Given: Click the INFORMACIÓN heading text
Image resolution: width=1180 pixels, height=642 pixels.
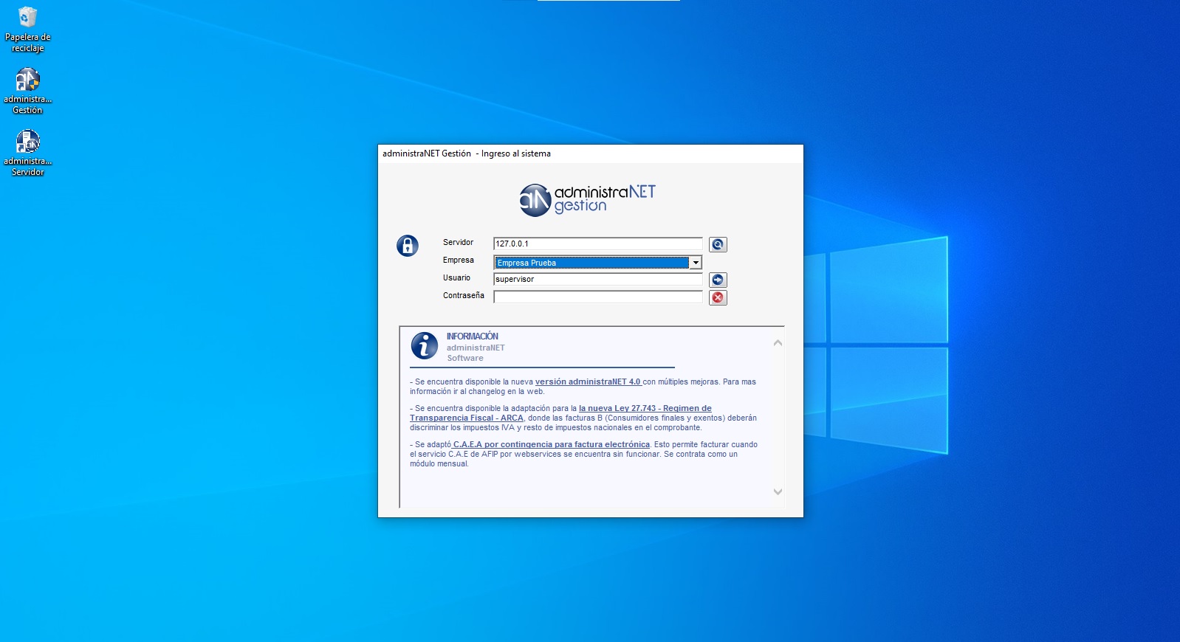Looking at the screenshot, I should (473, 336).
